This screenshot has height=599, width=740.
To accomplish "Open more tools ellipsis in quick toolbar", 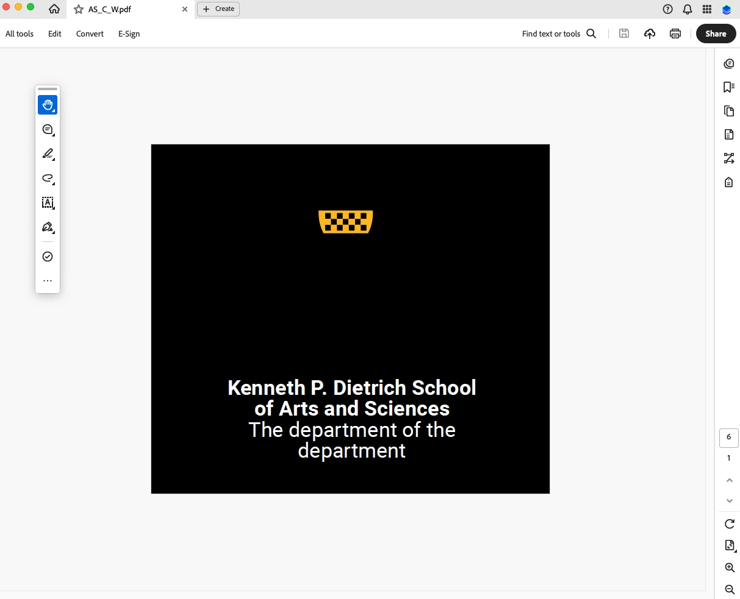I will tap(48, 281).
